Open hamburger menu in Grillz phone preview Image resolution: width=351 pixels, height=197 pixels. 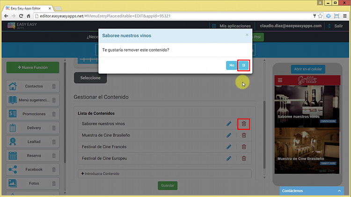coord(280,80)
